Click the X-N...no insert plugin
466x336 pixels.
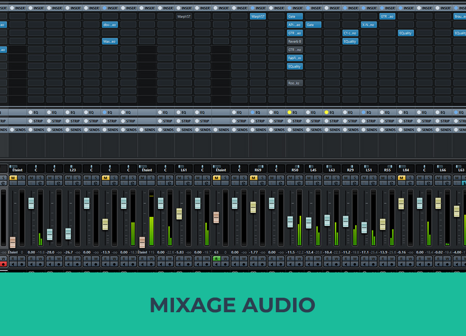(369, 24)
